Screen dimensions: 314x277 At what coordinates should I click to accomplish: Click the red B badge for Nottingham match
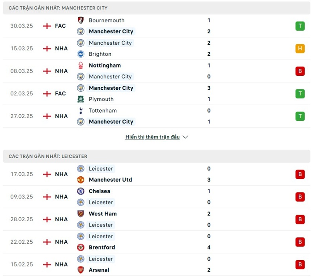coord(300,71)
